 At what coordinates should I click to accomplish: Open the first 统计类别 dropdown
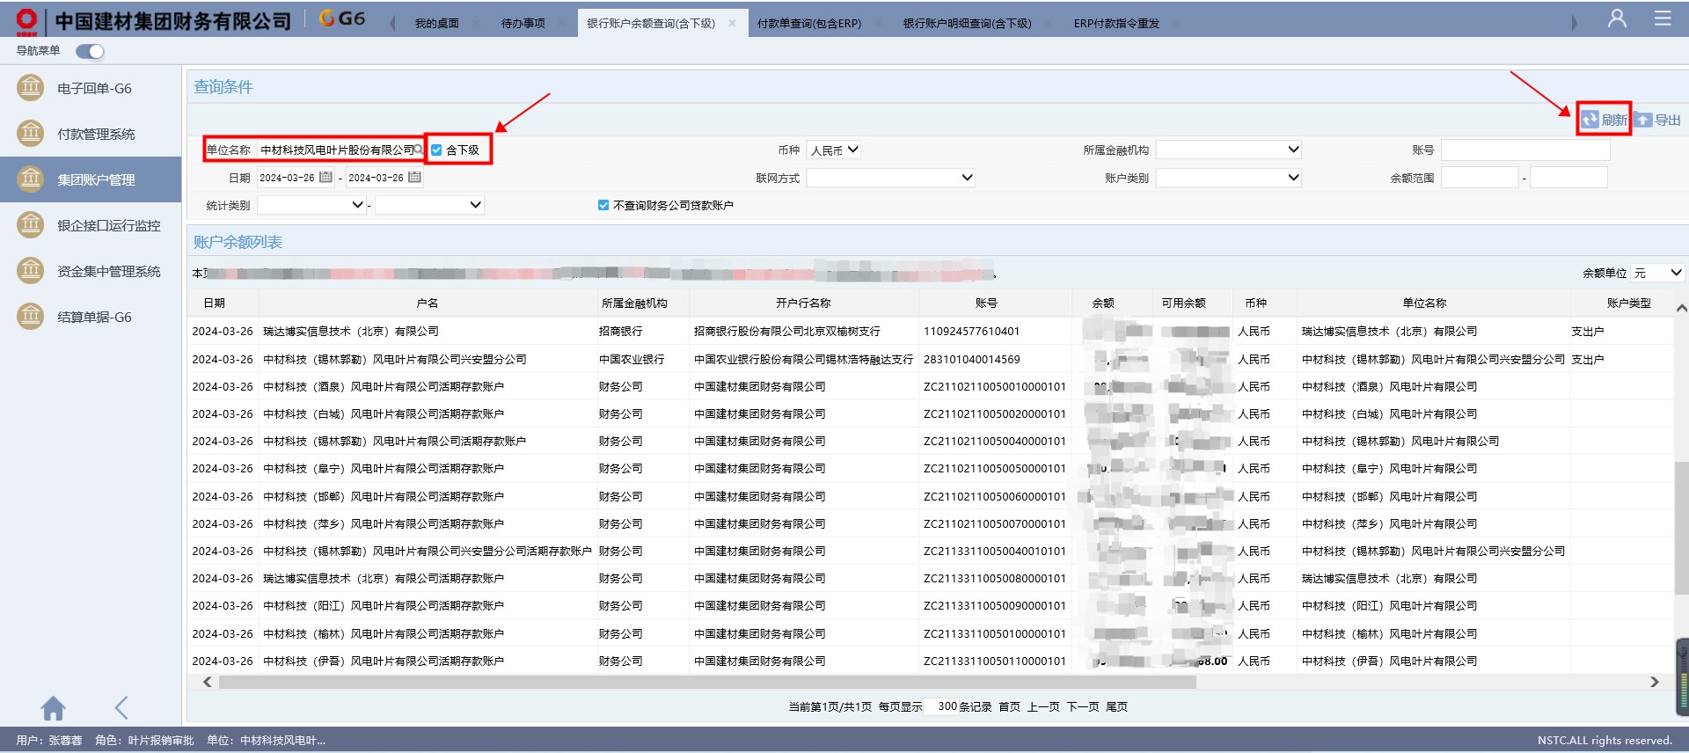[311, 205]
